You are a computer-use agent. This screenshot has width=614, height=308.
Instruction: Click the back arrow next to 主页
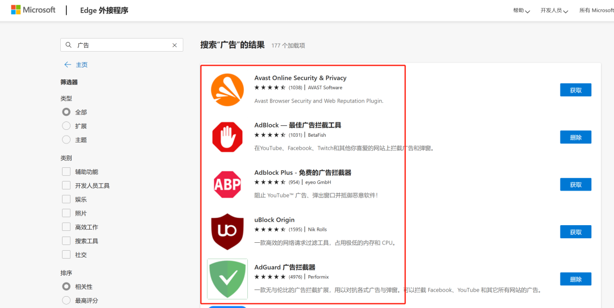68,65
